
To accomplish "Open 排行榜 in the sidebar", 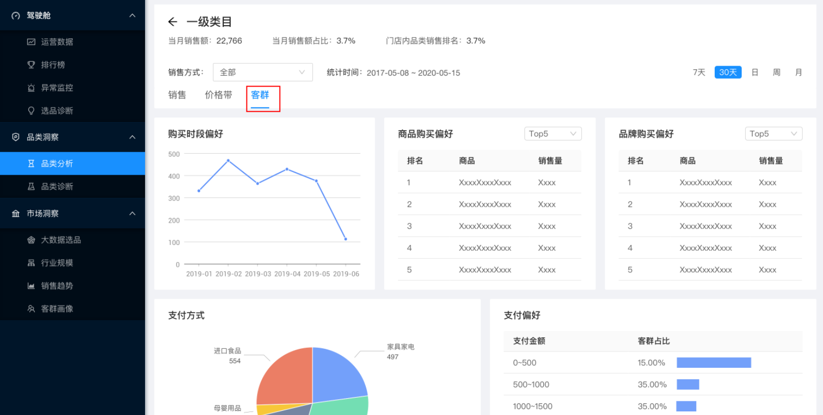I will pyautogui.click(x=73, y=65).
